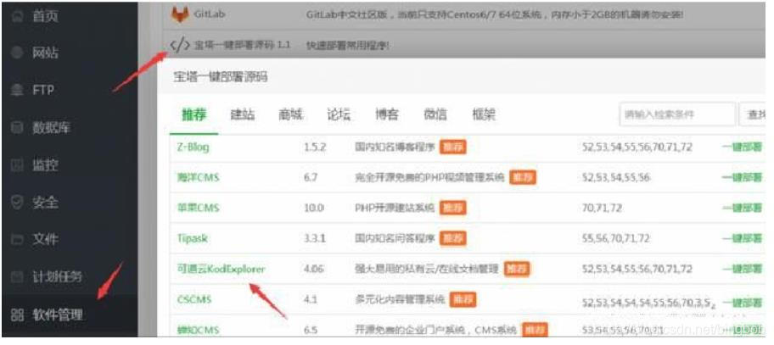Screen dimensions: 774x345
Task: Click description 多元化内容管理系统
Action: (x=400, y=300)
